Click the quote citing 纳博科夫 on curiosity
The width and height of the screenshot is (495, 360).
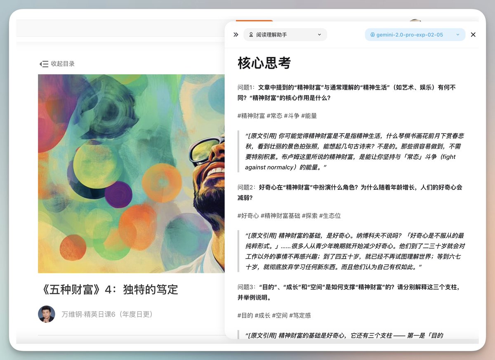coord(351,251)
